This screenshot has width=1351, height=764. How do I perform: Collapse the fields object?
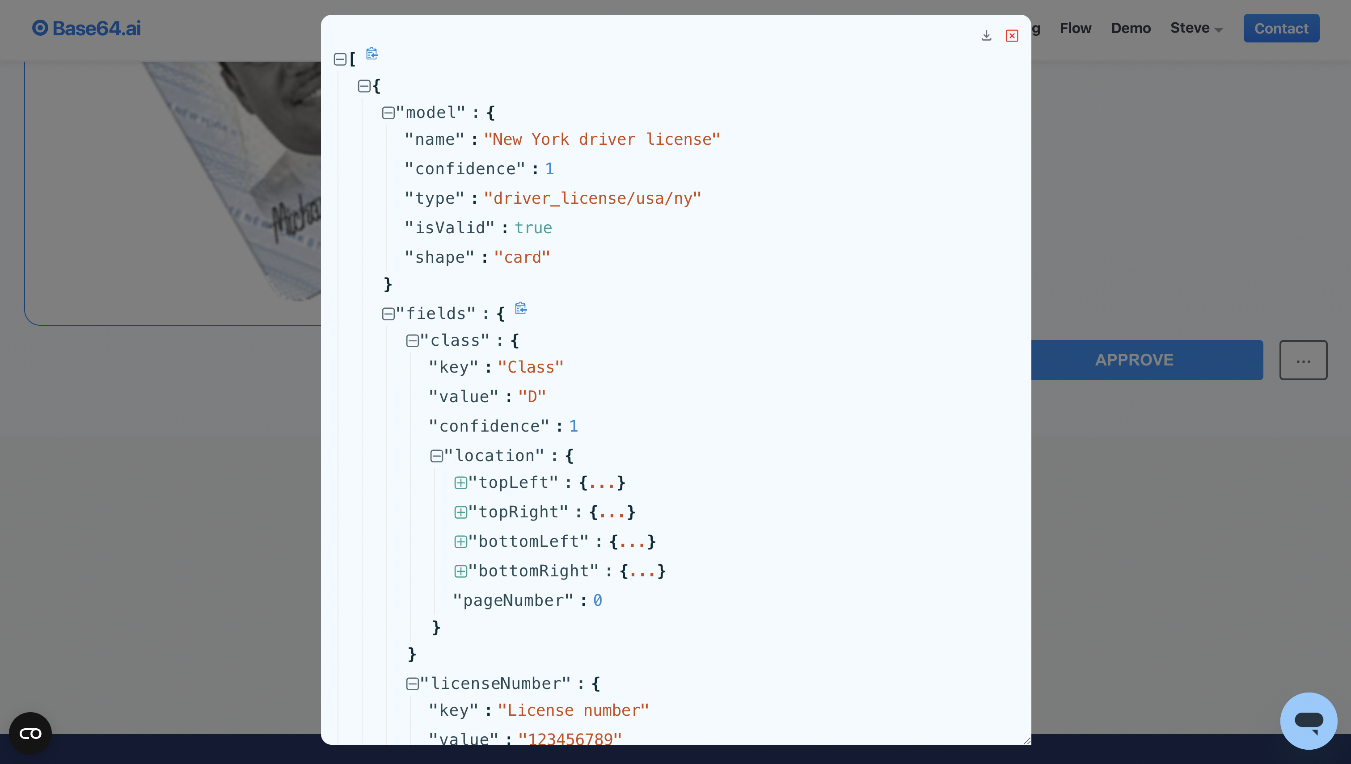(x=388, y=313)
